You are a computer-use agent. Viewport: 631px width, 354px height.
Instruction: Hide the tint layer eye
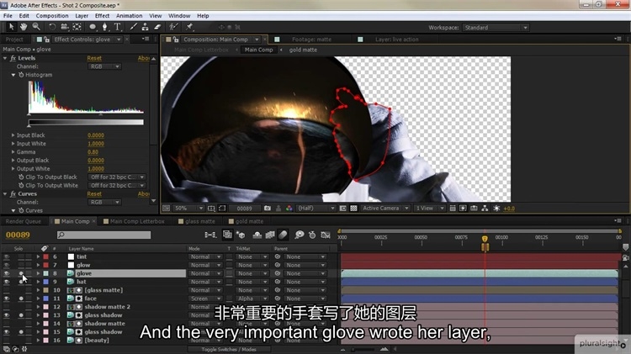7,256
